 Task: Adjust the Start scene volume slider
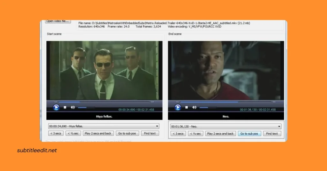point(86,108)
